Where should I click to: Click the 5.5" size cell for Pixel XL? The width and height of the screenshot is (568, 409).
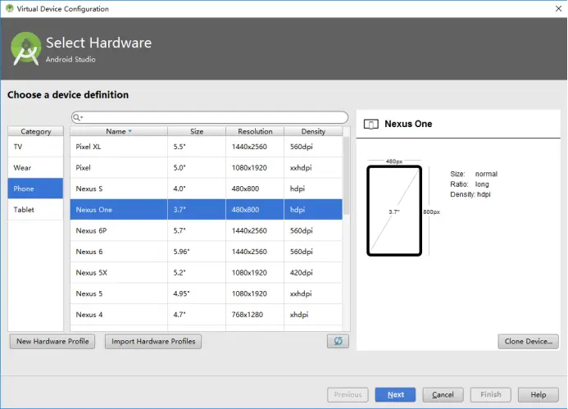(197, 147)
